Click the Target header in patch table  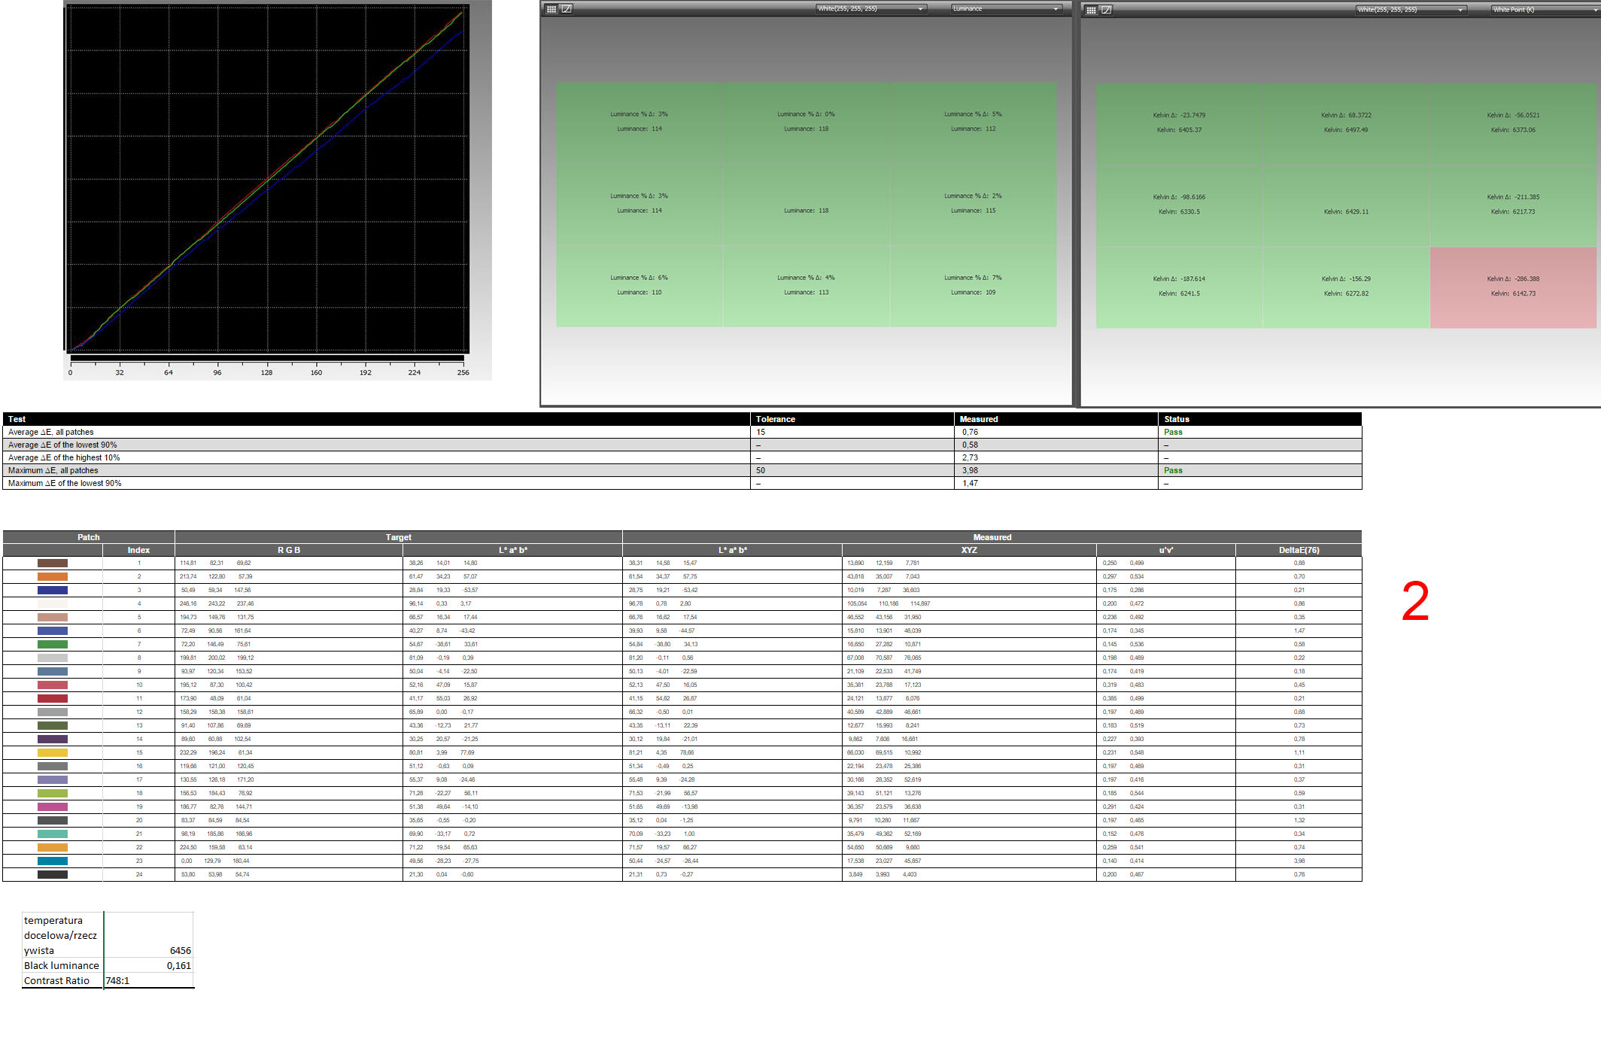398,537
